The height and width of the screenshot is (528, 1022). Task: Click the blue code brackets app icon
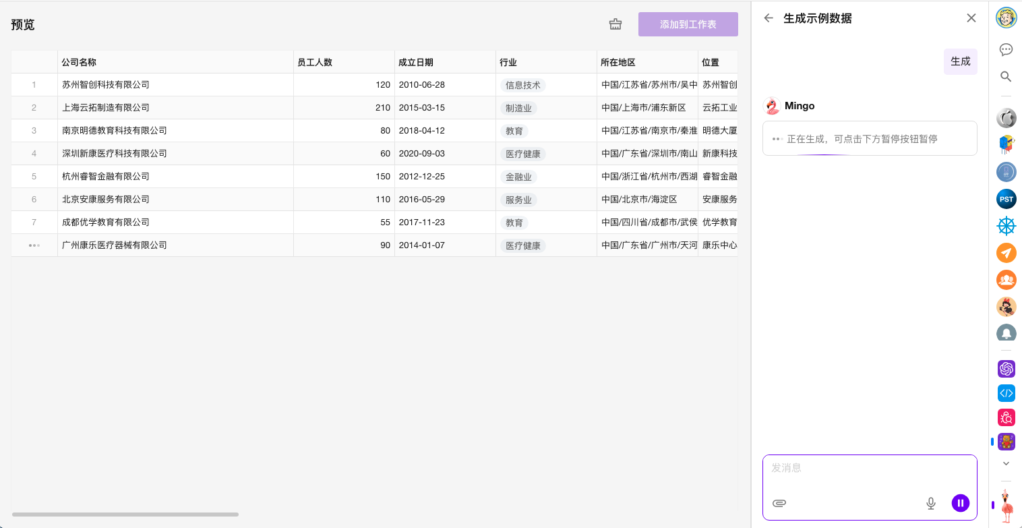[1006, 392]
